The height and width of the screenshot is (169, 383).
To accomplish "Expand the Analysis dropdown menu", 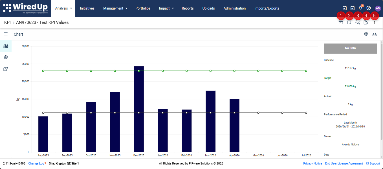I will [x=64, y=8].
